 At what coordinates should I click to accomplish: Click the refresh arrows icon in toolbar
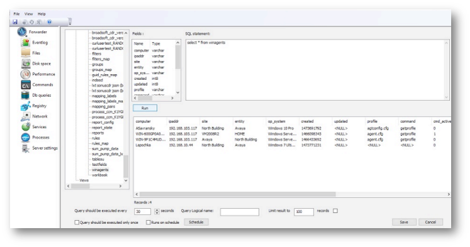pyautogui.click(x=32, y=22)
